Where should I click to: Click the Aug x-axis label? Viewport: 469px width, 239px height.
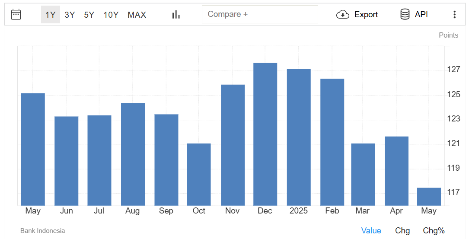coord(133,211)
